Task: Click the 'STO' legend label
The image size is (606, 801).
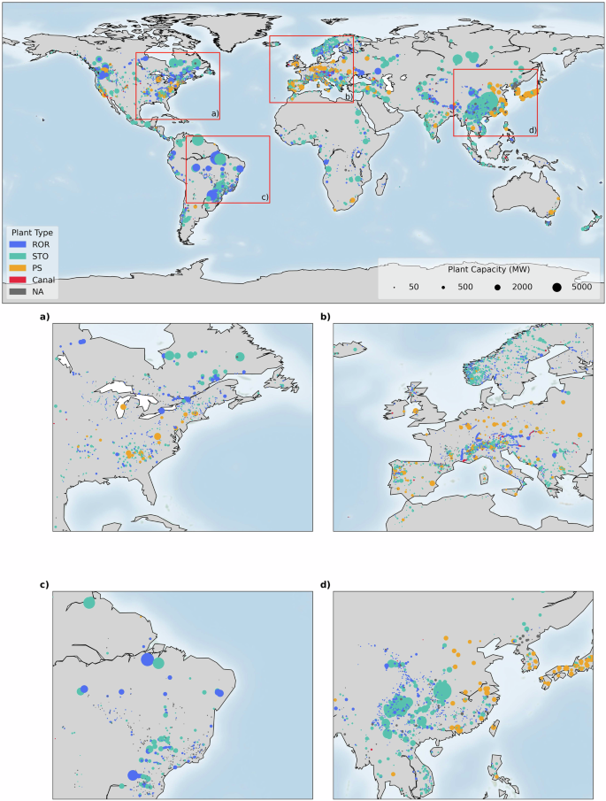Action: pos(41,257)
